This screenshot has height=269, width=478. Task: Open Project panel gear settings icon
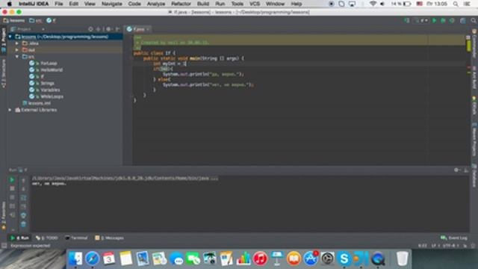[x=108, y=29]
